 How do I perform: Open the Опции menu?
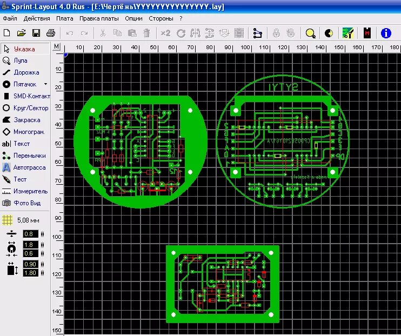coord(133,18)
